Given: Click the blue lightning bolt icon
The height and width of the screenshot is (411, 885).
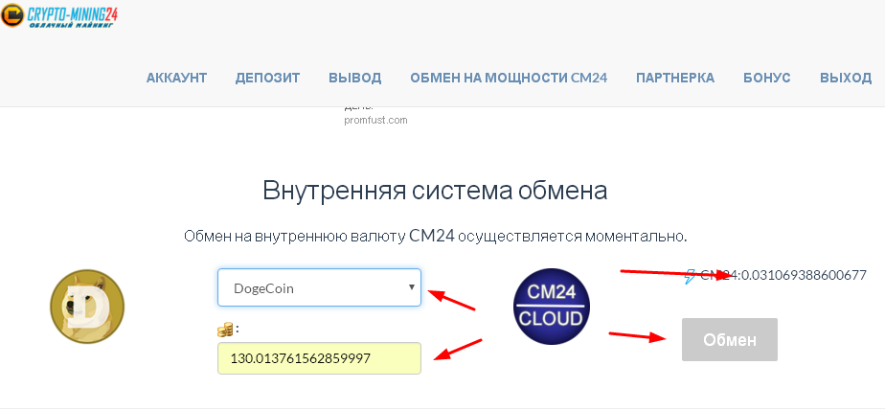Looking at the screenshot, I should click(690, 276).
